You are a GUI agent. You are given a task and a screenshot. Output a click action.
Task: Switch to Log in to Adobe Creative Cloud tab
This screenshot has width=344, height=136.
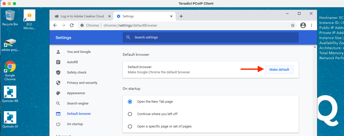click(x=82, y=16)
